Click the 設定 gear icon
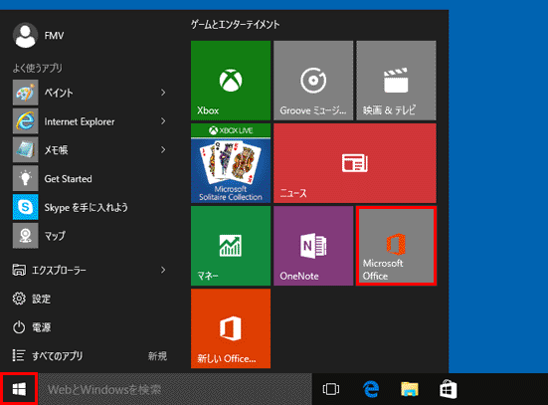The image size is (548, 405). [19, 299]
